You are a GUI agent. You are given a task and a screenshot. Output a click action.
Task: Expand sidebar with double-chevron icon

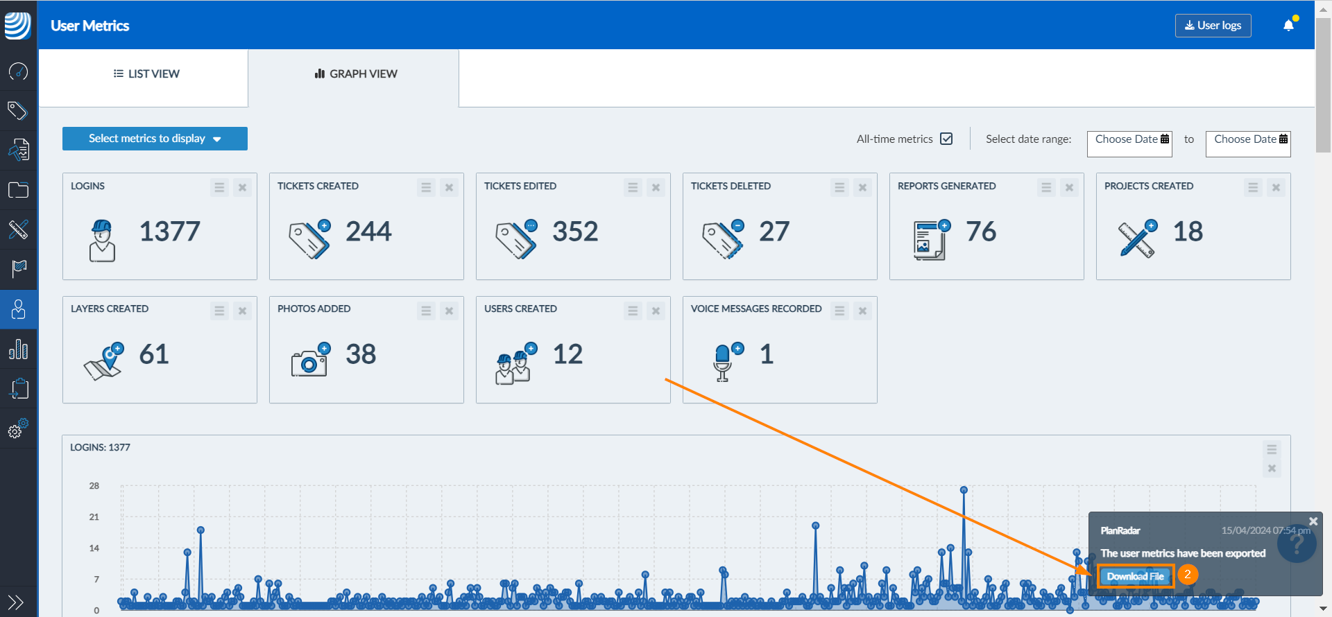(x=16, y=602)
